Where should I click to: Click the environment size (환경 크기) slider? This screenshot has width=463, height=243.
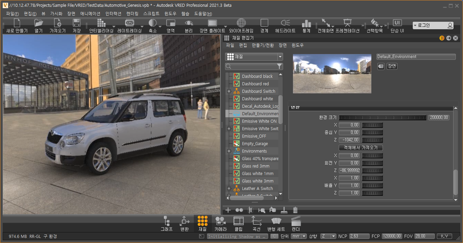pos(383,118)
